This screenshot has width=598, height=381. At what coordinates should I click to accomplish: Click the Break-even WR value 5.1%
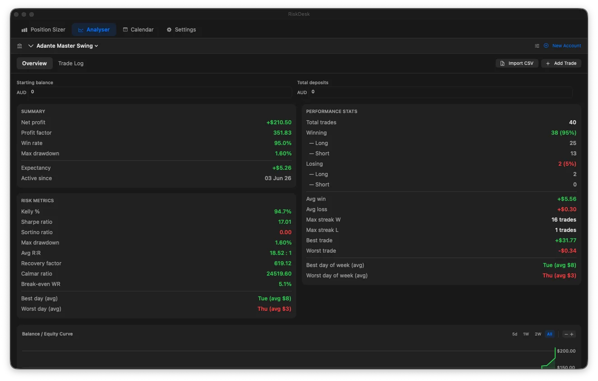(x=285, y=284)
